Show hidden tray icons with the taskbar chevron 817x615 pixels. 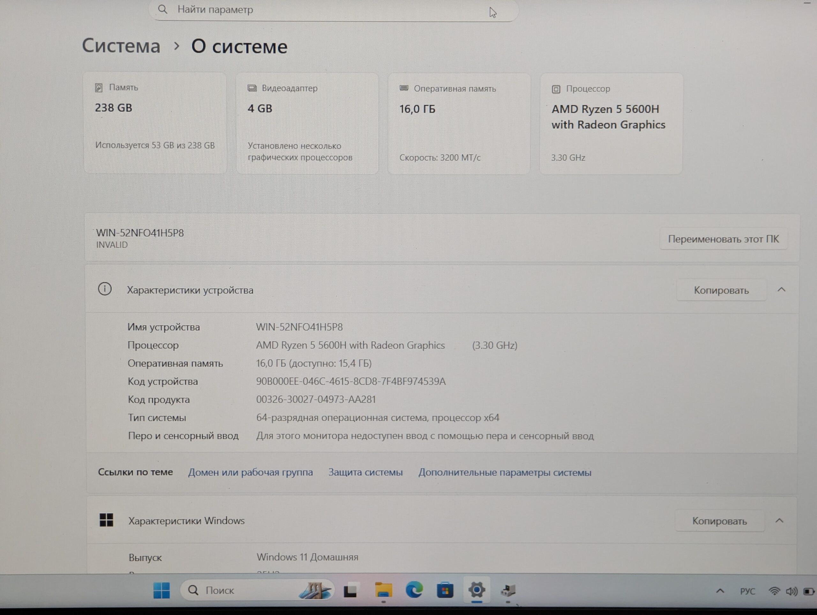click(x=720, y=591)
